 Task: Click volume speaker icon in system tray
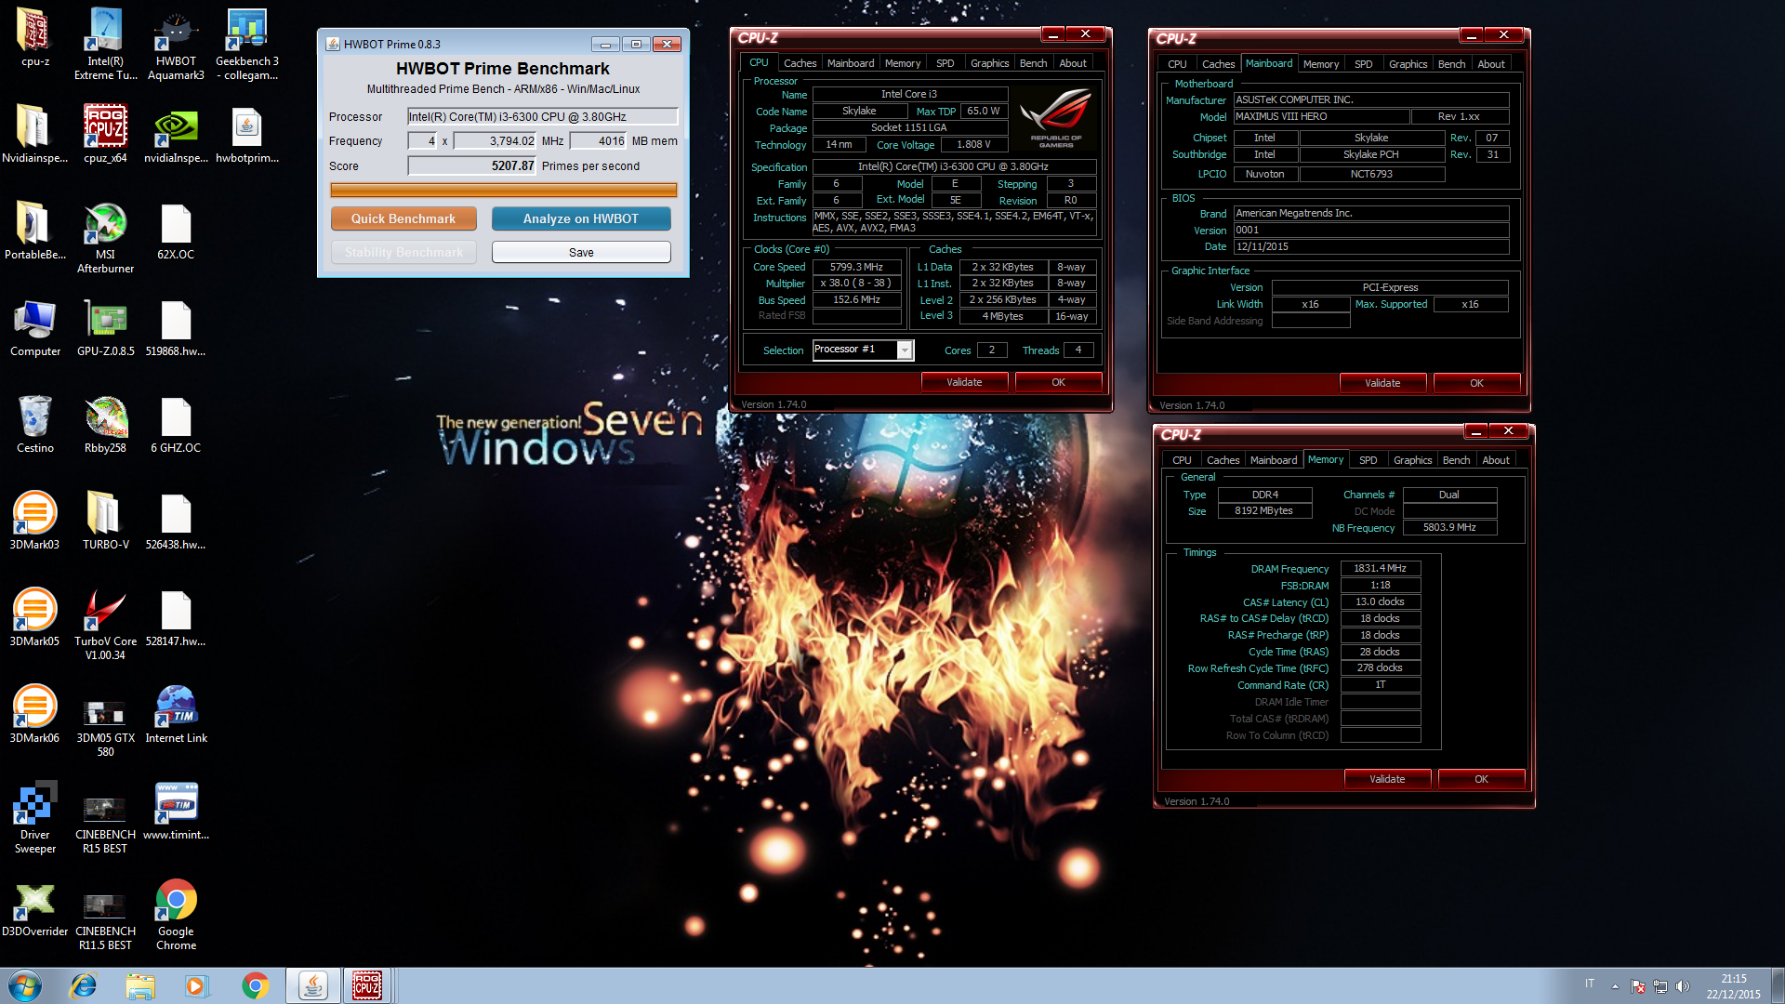pyautogui.click(x=1682, y=986)
